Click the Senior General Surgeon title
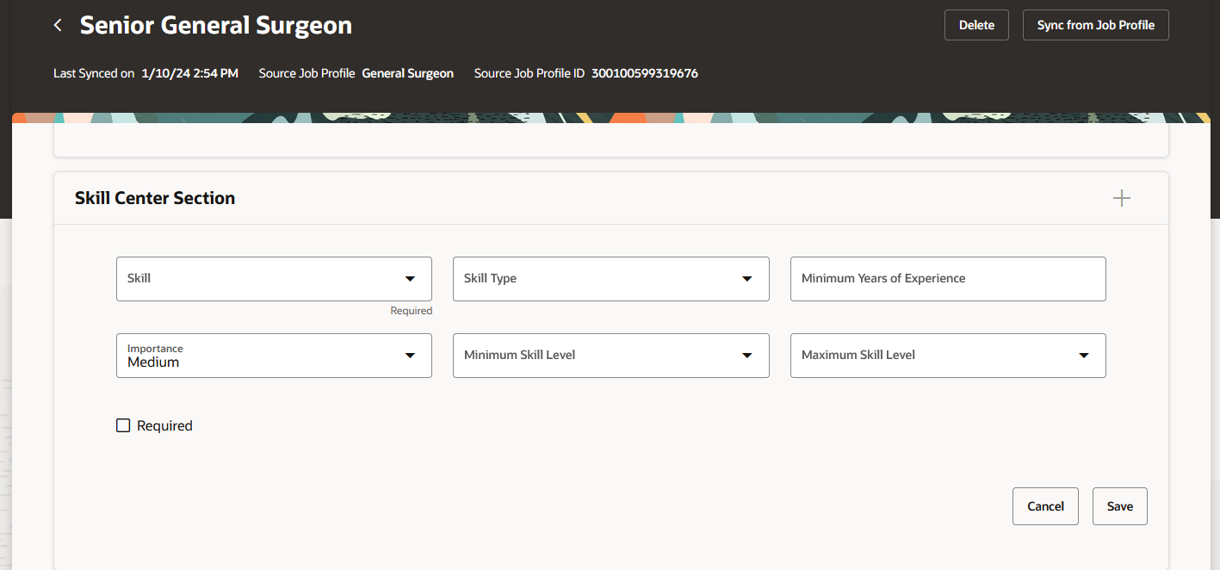Viewport: 1220px width, 570px height. pyautogui.click(x=215, y=26)
